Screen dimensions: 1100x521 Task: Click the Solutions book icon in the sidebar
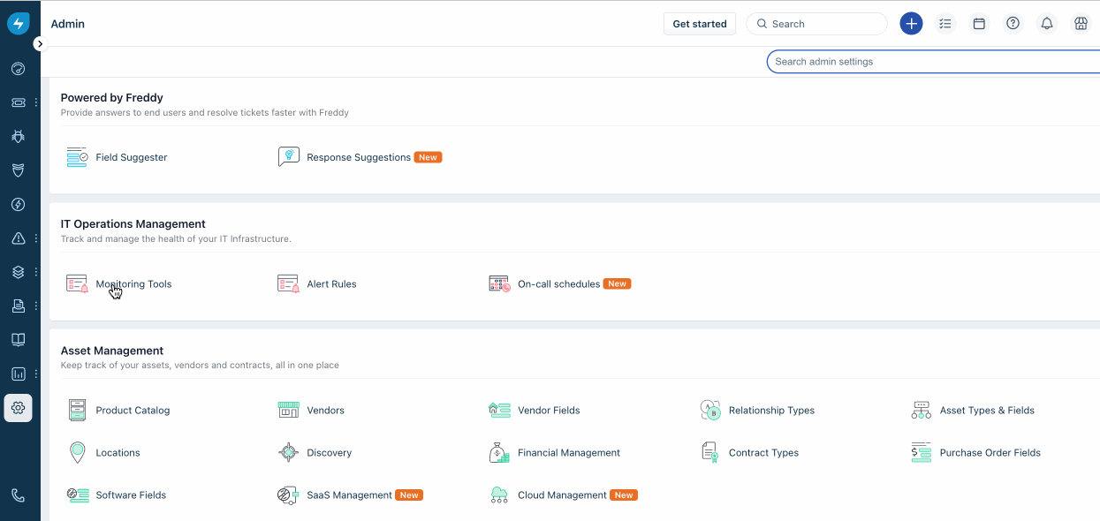point(18,339)
